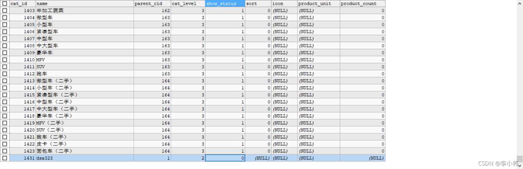Image resolution: width=523 pixels, height=169 pixels.
Task: Click the vertical scrollbar down arrow
Action: point(520,166)
